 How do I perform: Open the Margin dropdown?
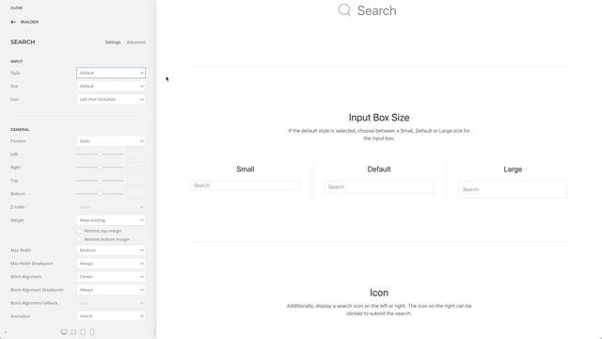coord(111,220)
